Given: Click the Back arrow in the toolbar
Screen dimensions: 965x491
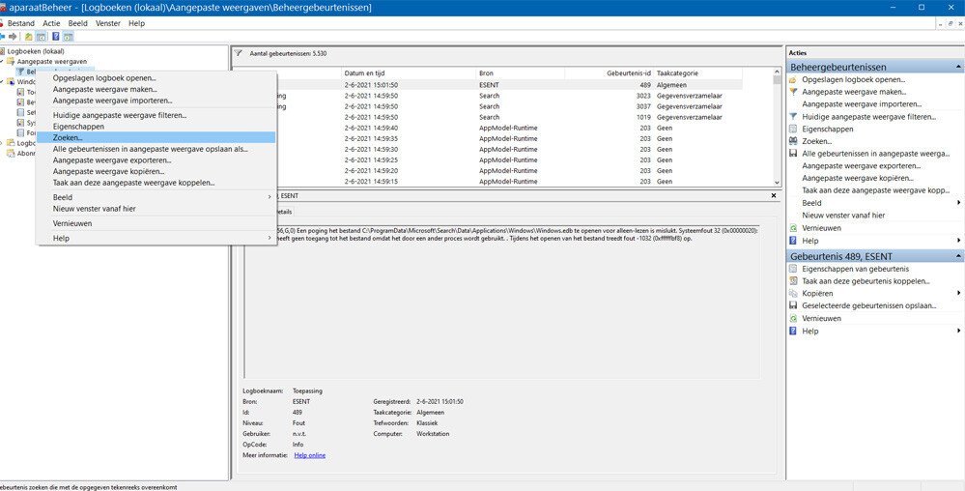Looking at the screenshot, I should (x=3, y=37).
